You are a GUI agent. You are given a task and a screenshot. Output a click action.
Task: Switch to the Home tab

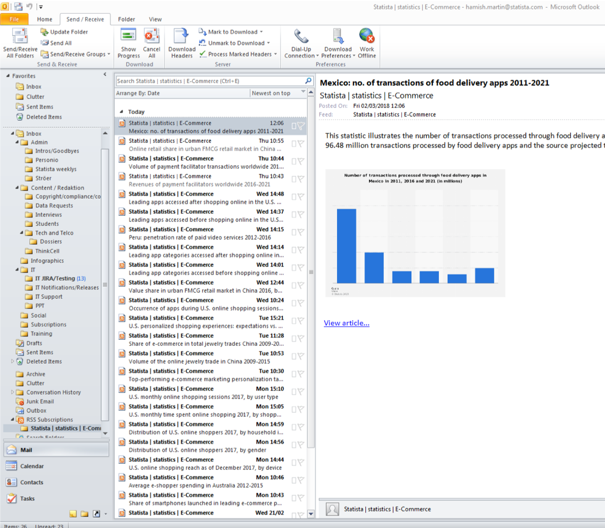(44, 19)
